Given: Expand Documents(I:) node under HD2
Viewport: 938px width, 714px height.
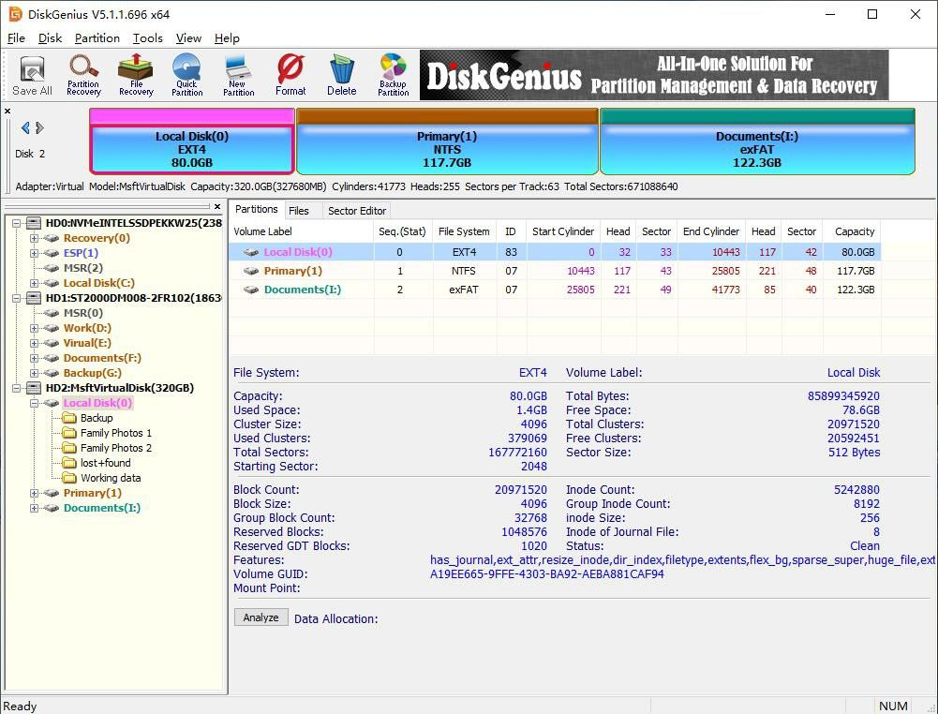Looking at the screenshot, I should [x=34, y=508].
